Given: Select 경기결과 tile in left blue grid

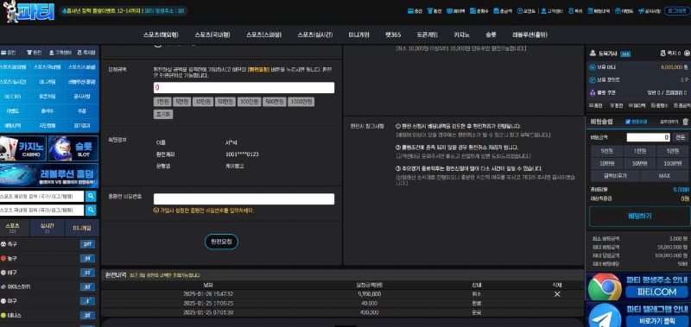Looking at the screenshot, I should point(82,125).
